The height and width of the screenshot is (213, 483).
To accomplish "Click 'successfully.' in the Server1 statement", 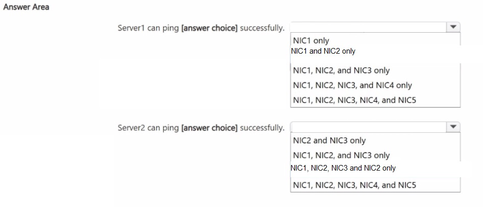I will [262, 29].
